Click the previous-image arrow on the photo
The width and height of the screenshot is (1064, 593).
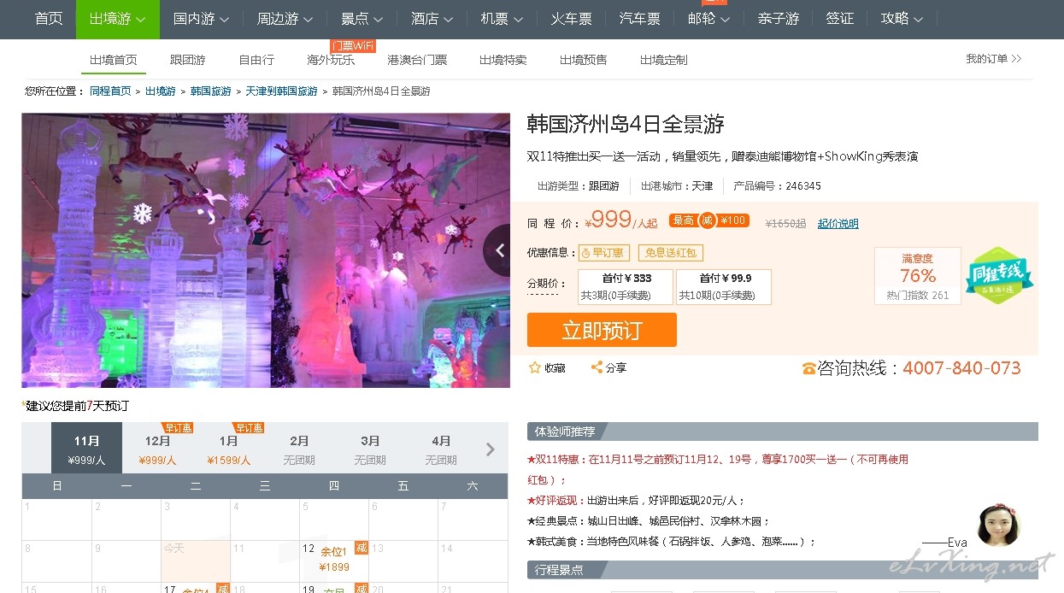pyautogui.click(x=497, y=250)
